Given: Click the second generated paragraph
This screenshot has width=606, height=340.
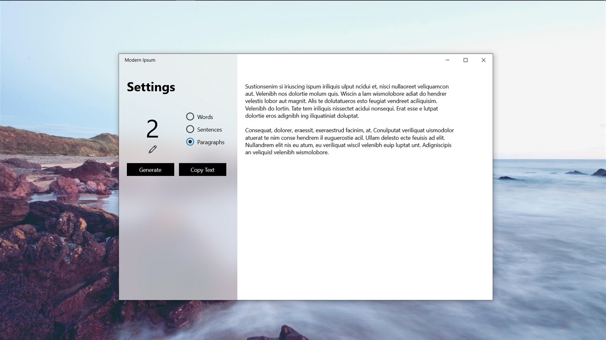Looking at the screenshot, I should point(349,141).
